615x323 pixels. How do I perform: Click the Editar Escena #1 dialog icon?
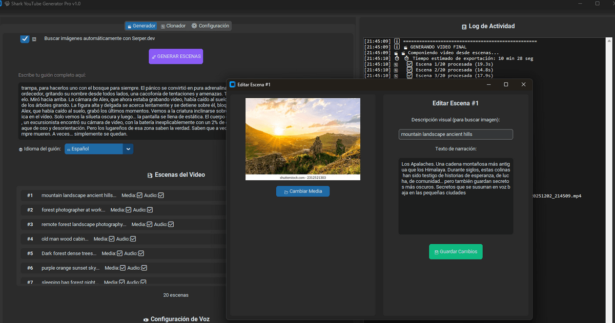coord(232,84)
